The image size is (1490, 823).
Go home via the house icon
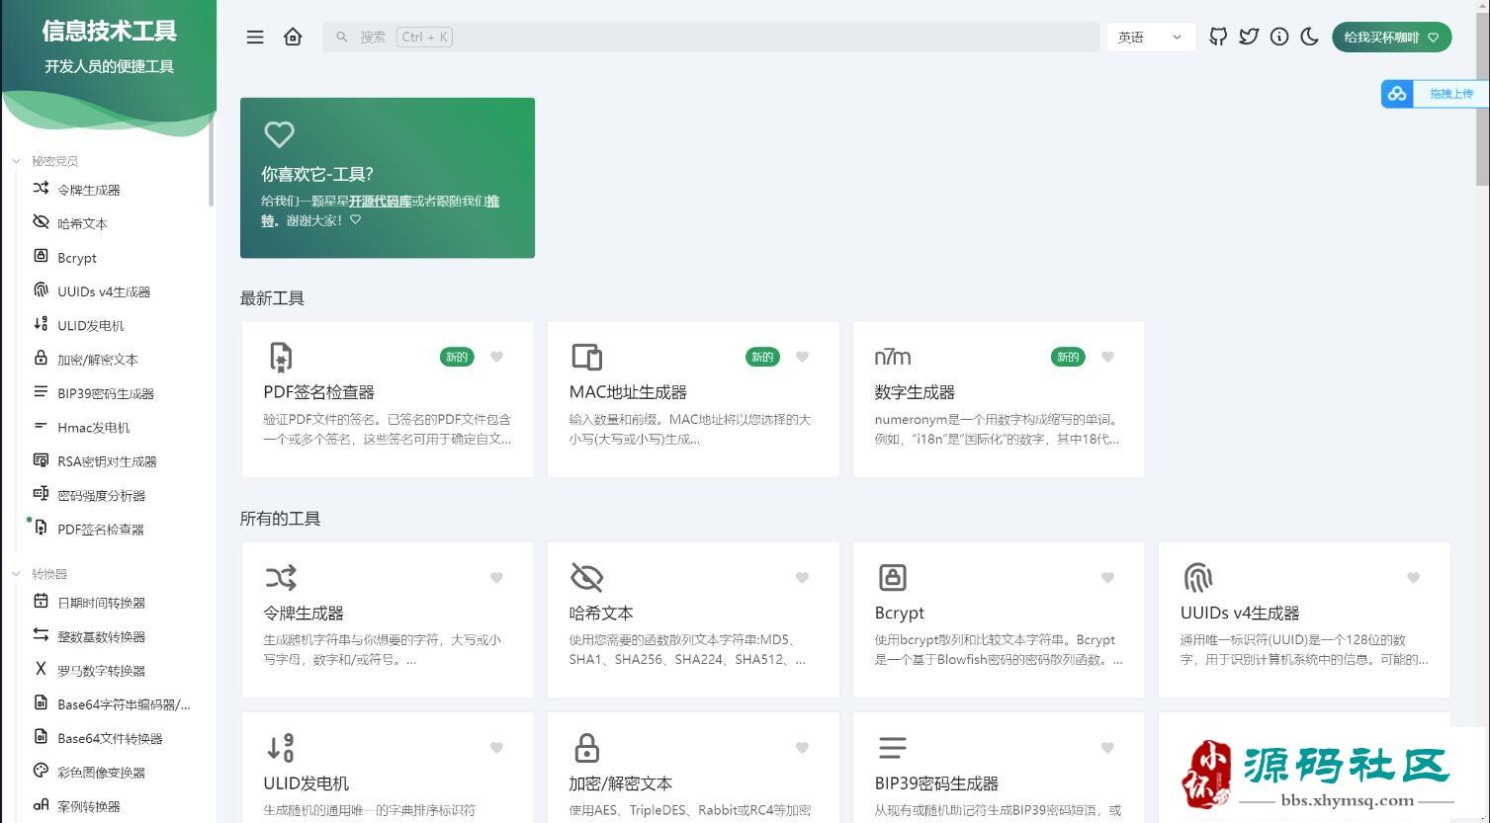click(x=293, y=37)
